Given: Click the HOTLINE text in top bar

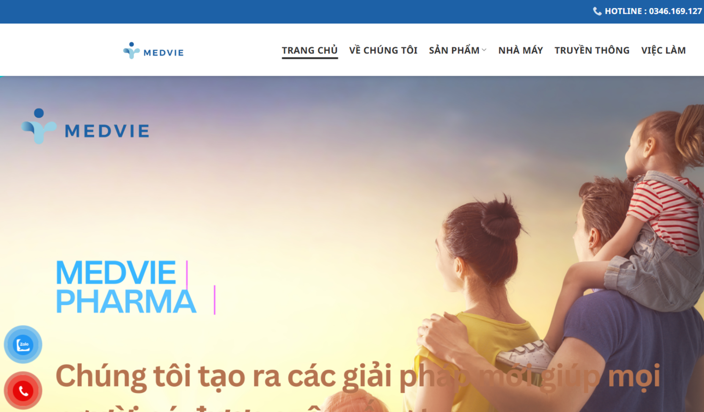Looking at the screenshot, I should pyautogui.click(x=623, y=11).
